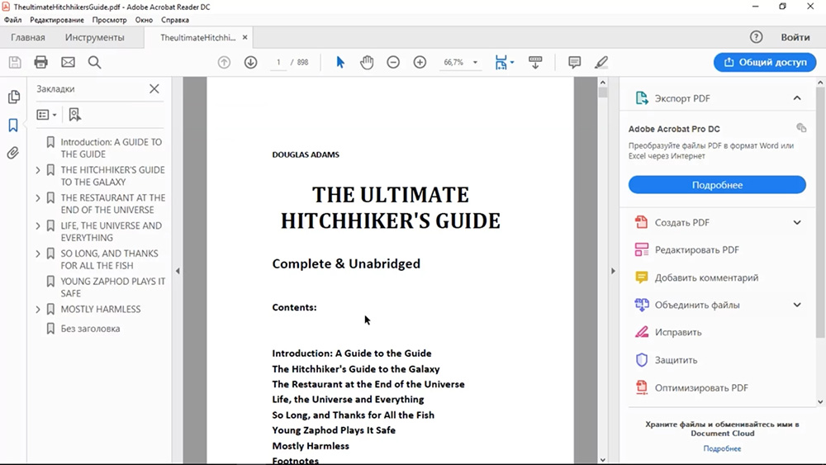Screen dimensions: 826x465
Task: Open the Find text magnifier tool
Action: [x=94, y=62]
